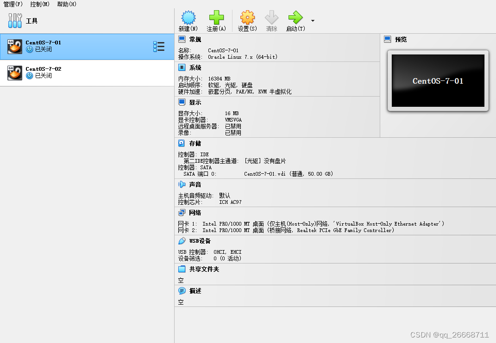Open Description (描述) speech bubble icon
Image resolution: width=496 pixels, height=343 pixels.
coord(182,291)
